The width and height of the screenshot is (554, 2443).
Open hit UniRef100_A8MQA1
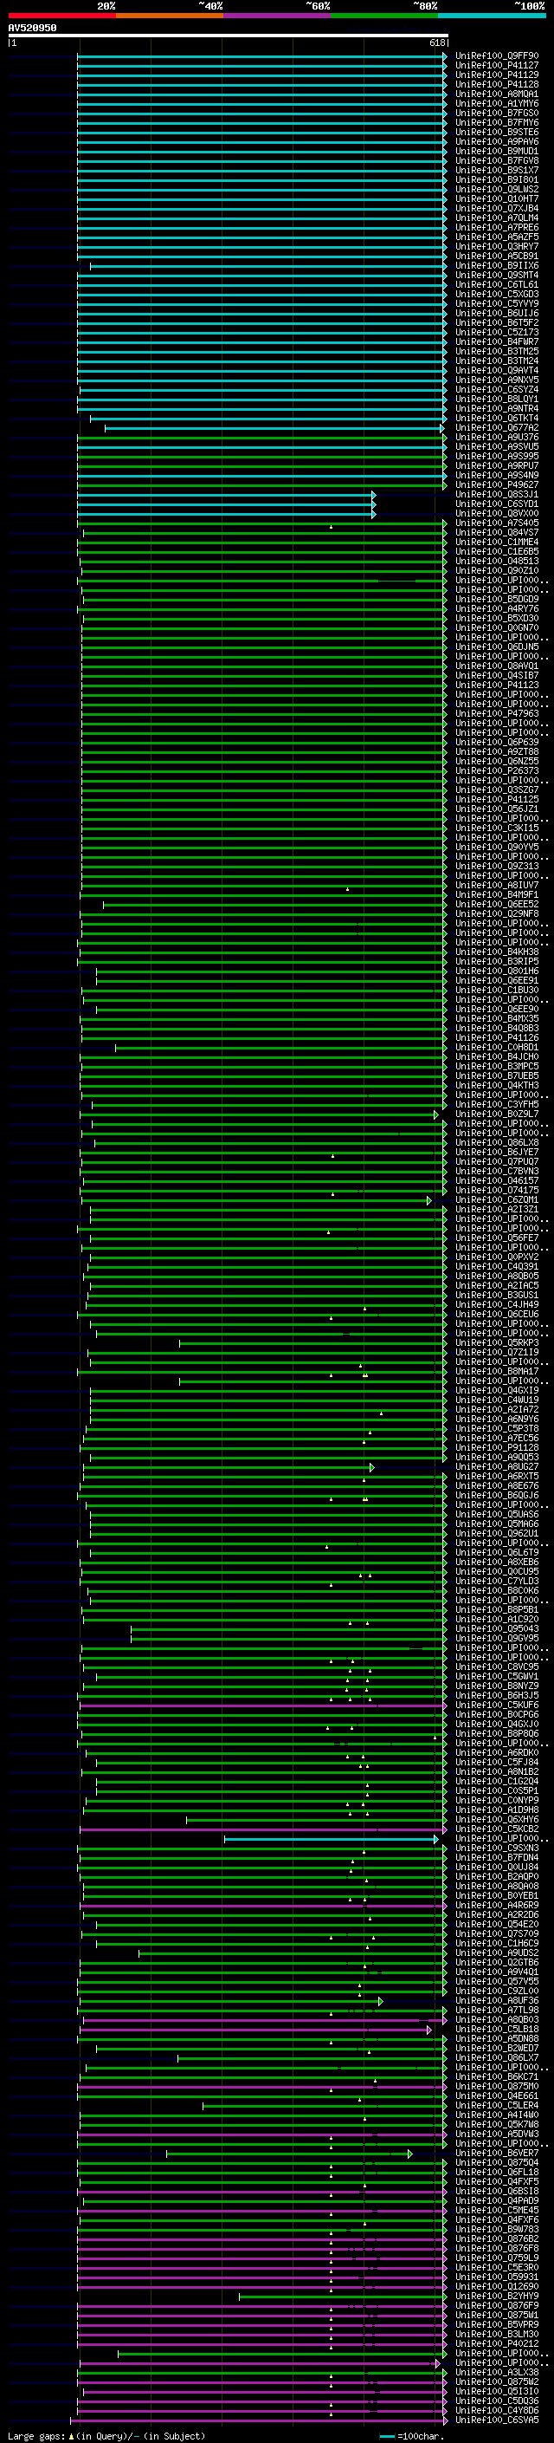[x=497, y=94]
